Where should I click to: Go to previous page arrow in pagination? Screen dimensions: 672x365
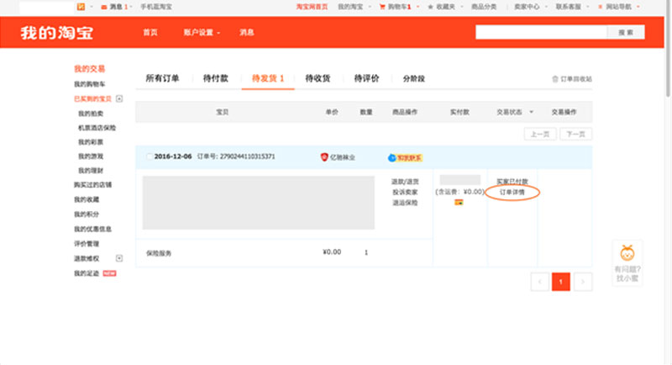539,282
